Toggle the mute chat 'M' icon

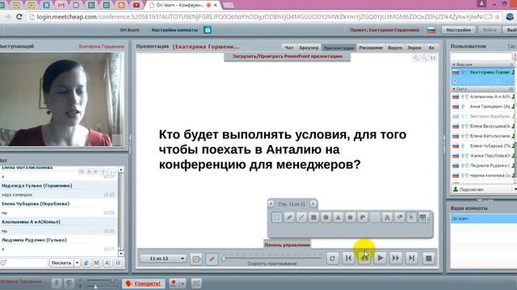tap(97, 263)
